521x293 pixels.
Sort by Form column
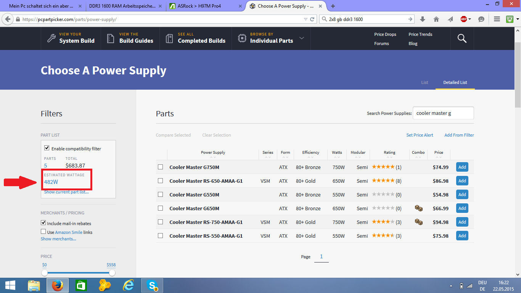[285, 153]
